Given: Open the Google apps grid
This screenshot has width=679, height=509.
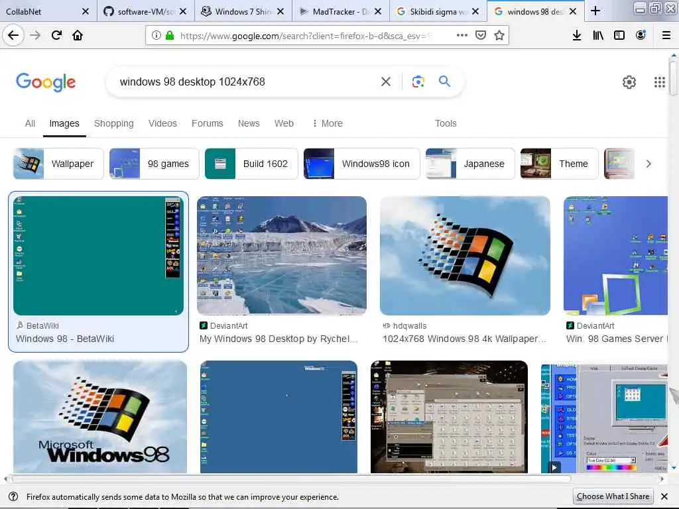Looking at the screenshot, I should point(659,82).
